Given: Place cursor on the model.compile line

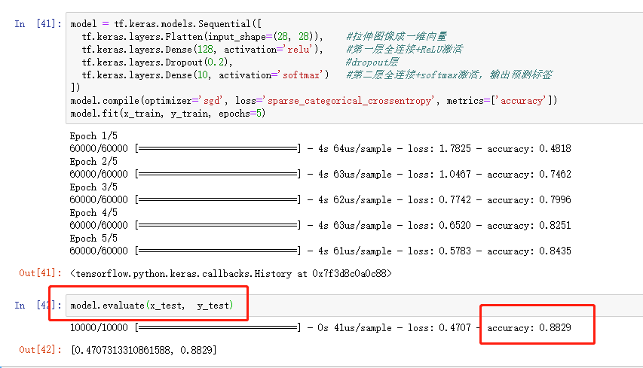Looking at the screenshot, I should [x=313, y=101].
